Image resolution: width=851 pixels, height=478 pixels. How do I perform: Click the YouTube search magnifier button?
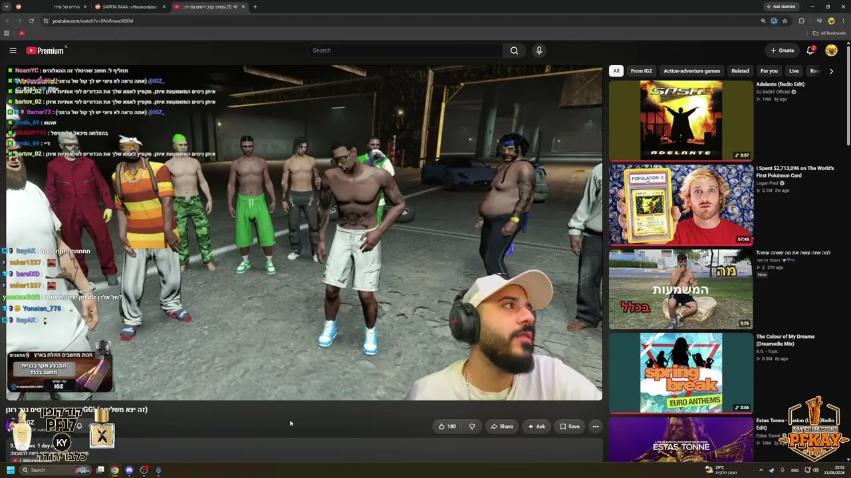tap(514, 50)
